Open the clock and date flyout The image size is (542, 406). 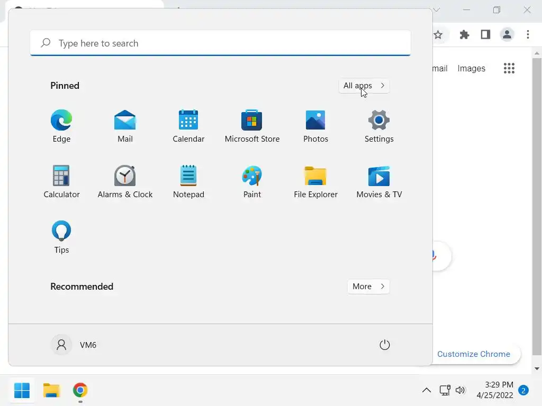click(495, 390)
